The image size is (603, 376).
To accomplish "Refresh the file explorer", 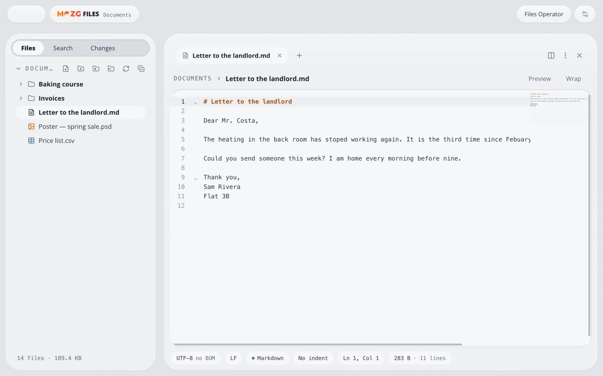I will [x=126, y=68].
